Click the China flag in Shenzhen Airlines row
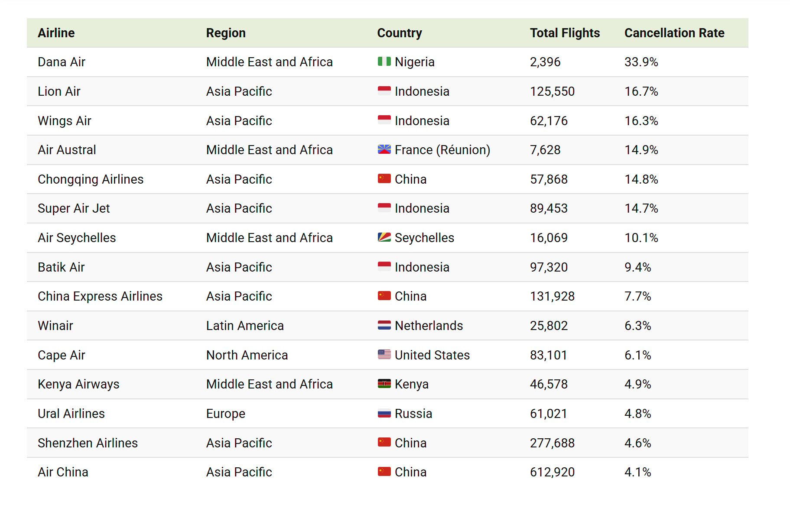Screen dimensions: 790x505 384,443
